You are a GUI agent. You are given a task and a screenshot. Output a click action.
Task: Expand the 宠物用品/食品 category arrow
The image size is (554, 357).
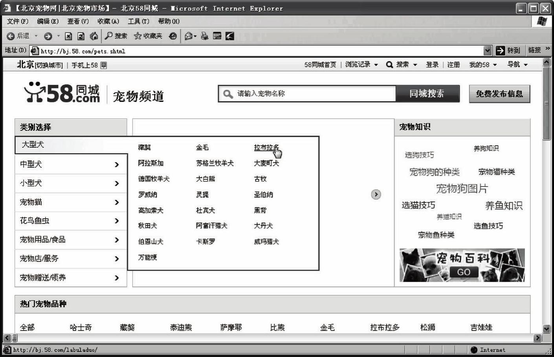117,240
